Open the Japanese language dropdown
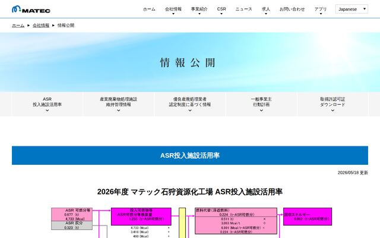Image resolution: width=380 pixels, height=238 pixels. (x=351, y=9)
